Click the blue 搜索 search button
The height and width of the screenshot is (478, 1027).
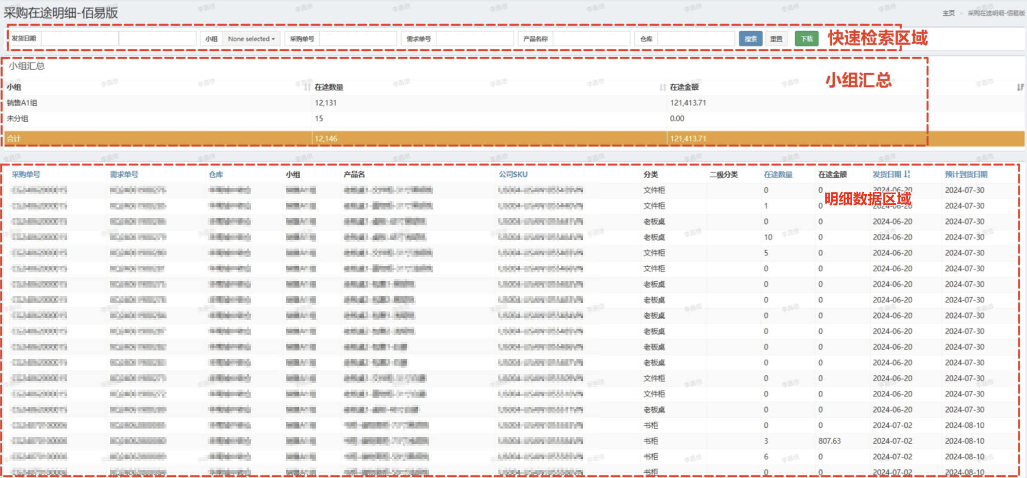[750, 39]
